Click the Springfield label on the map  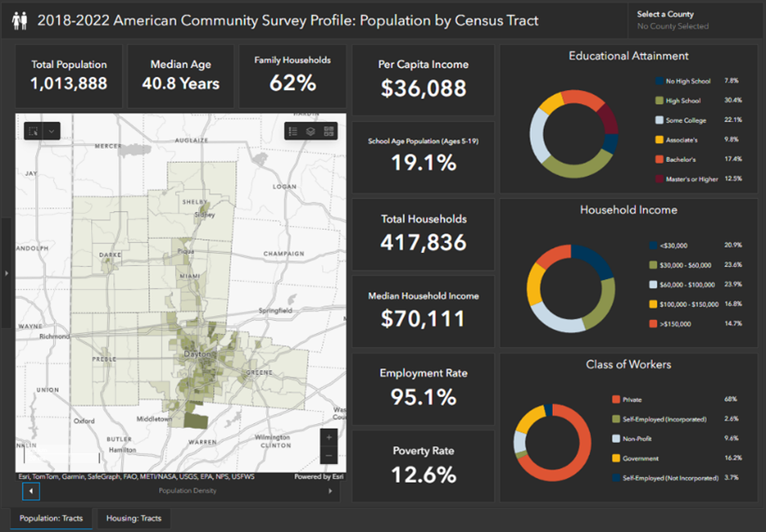click(x=275, y=310)
